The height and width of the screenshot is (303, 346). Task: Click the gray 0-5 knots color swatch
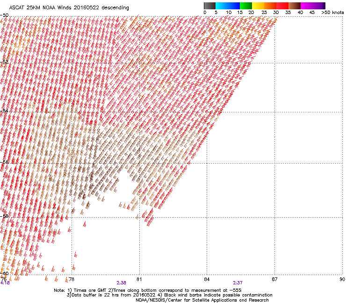pyautogui.click(x=209, y=6)
